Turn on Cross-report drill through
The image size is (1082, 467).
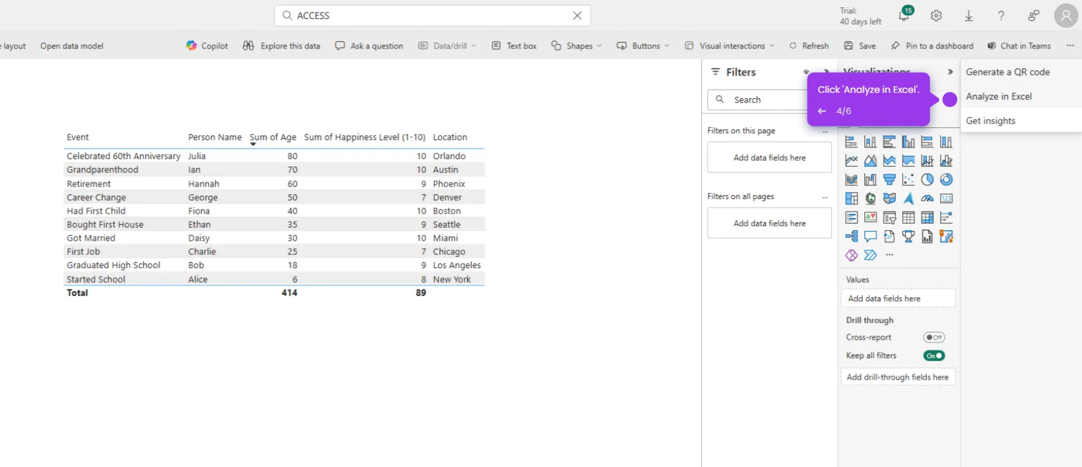[934, 338]
